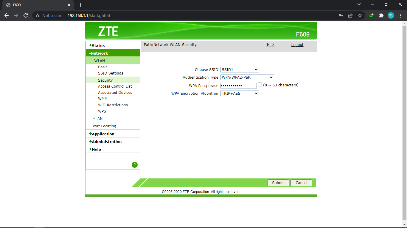Open WiFi Restrictions page
The height and width of the screenshot is (228, 407).
pos(113,105)
